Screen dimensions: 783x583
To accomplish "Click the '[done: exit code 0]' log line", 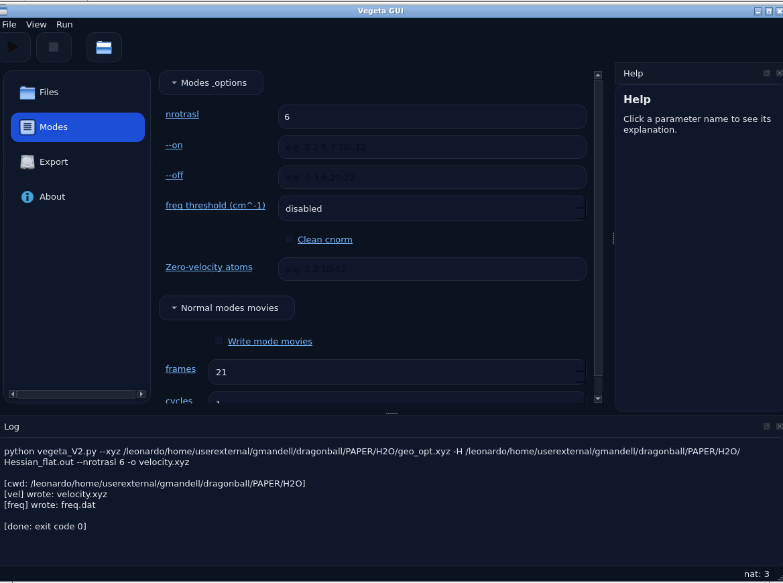I will (45, 527).
